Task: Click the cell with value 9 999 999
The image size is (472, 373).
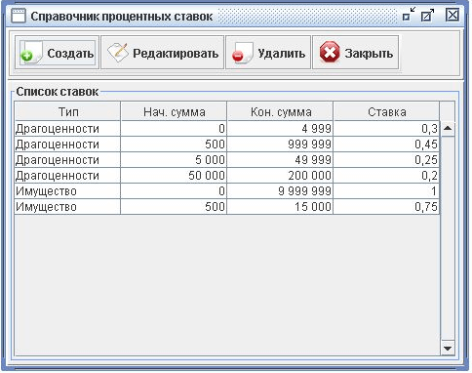Action: click(280, 191)
